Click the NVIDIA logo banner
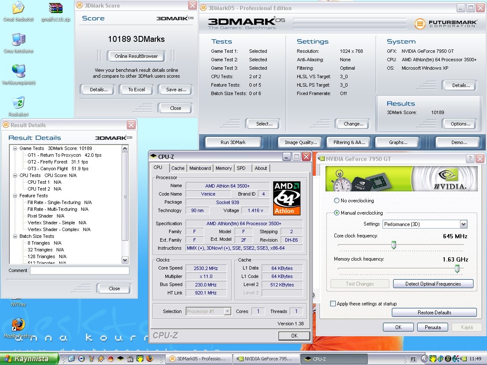Image resolution: width=487 pixels, height=365 pixels. [401, 179]
